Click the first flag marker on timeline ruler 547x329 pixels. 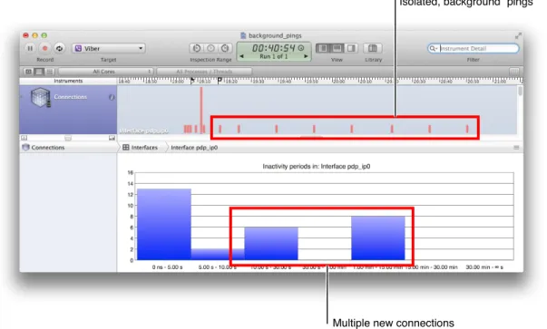[193, 81]
